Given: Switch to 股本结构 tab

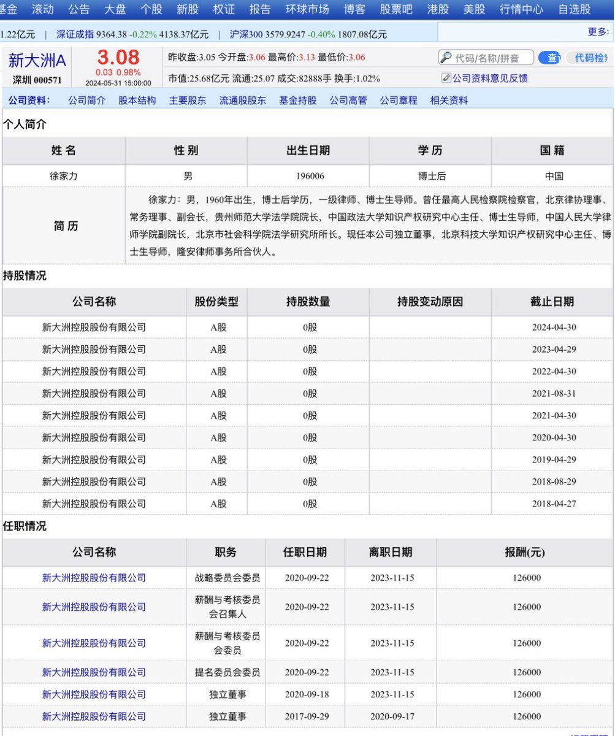Looking at the screenshot, I should 137,101.
